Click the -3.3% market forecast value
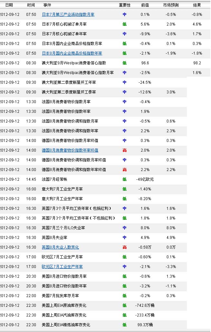This screenshot has height=332, width=211. (171, 267)
